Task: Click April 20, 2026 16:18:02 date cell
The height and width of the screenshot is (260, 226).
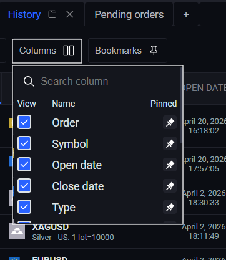Action: pyautogui.click(x=204, y=126)
